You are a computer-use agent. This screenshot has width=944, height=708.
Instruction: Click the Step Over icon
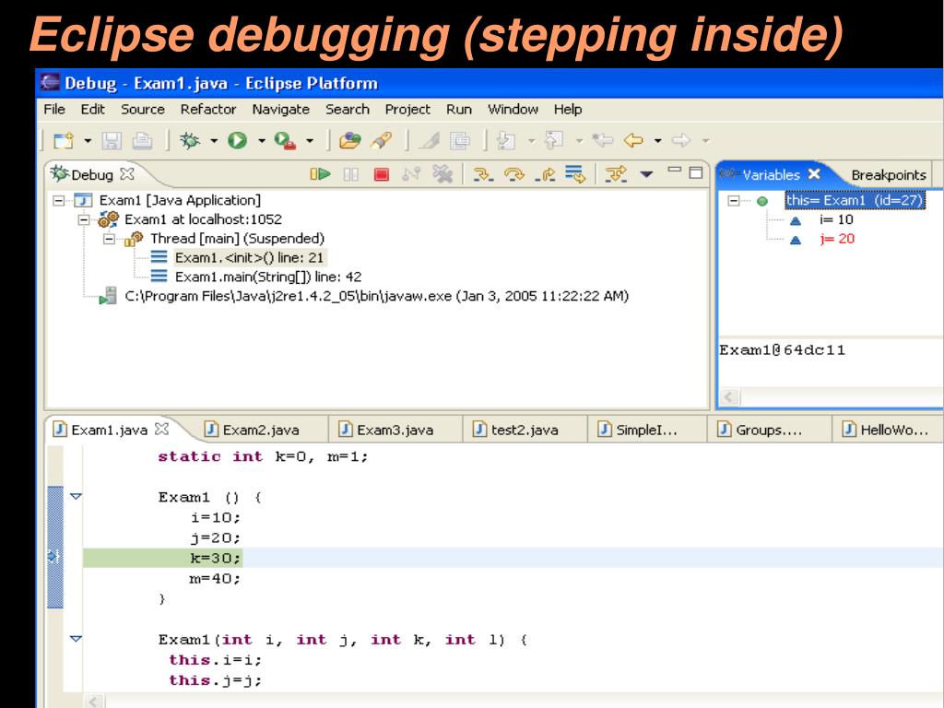[x=514, y=174]
